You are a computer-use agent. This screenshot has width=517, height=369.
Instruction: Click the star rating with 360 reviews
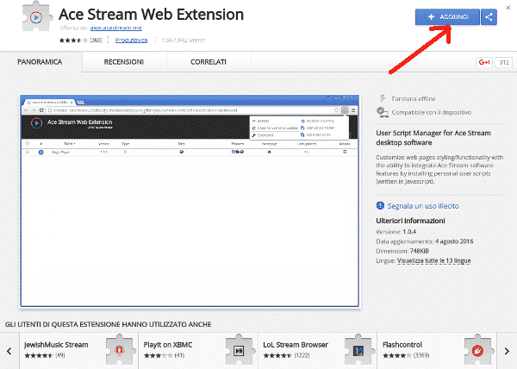pyautogui.click(x=80, y=41)
